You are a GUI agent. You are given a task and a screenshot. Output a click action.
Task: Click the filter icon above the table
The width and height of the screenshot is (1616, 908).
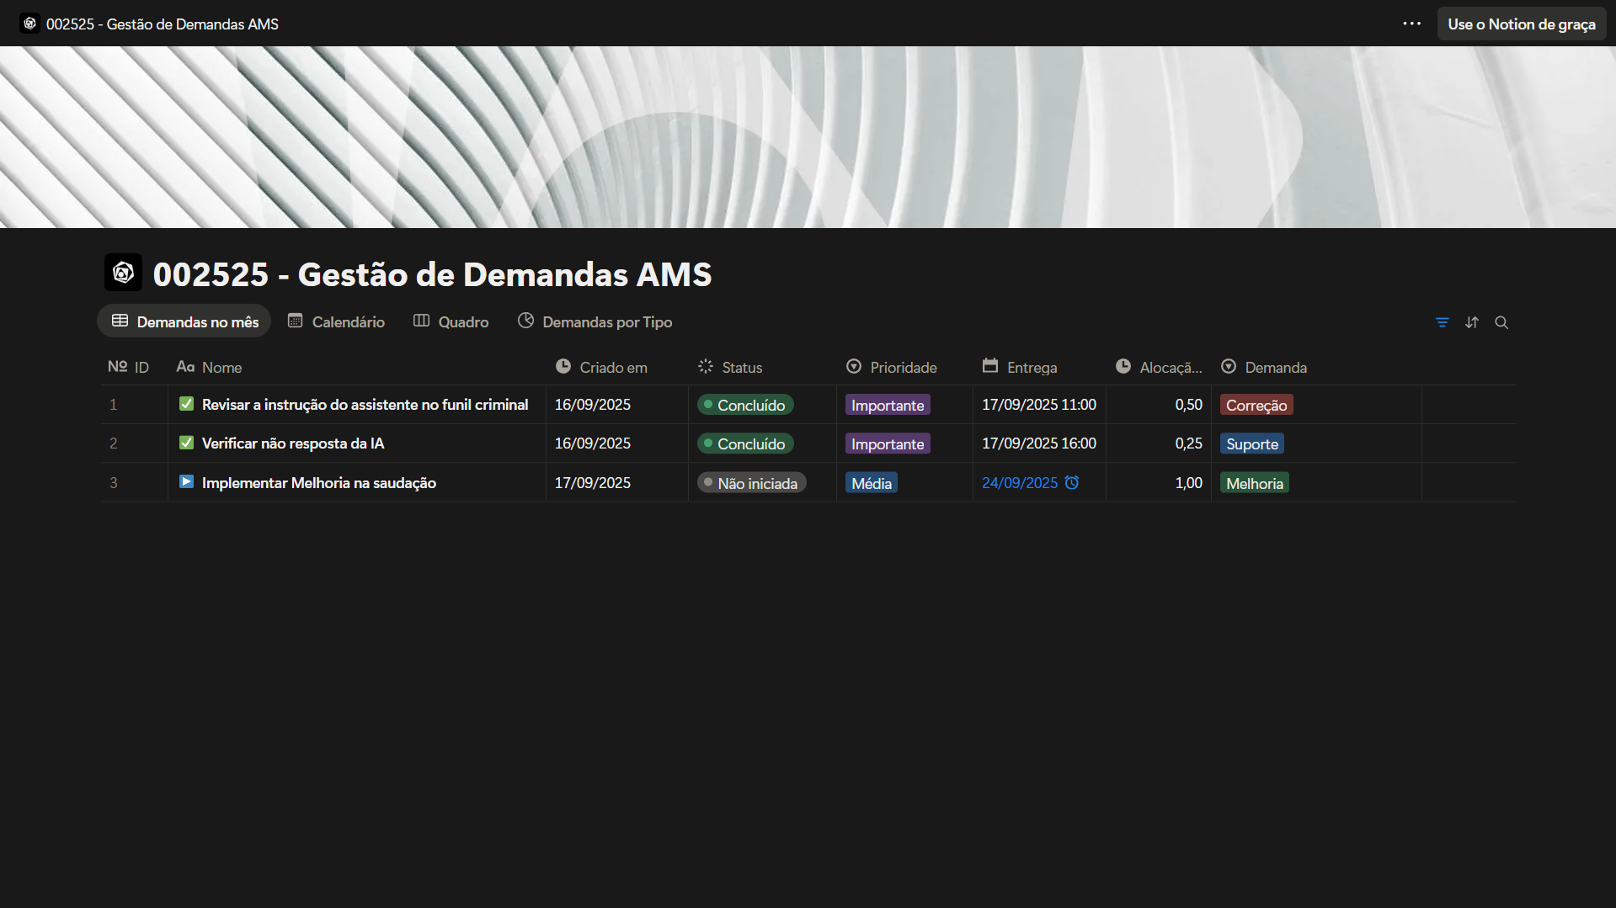tap(1442, 322)
